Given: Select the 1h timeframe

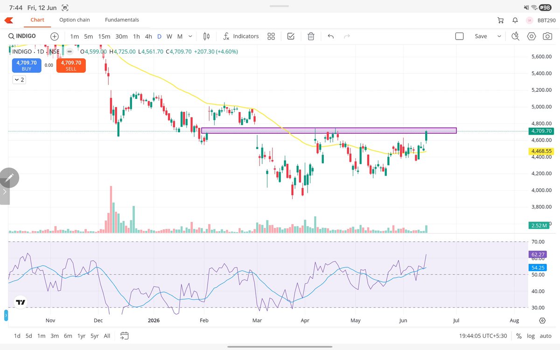Looking at the screenshot, I should pos(136,36).
